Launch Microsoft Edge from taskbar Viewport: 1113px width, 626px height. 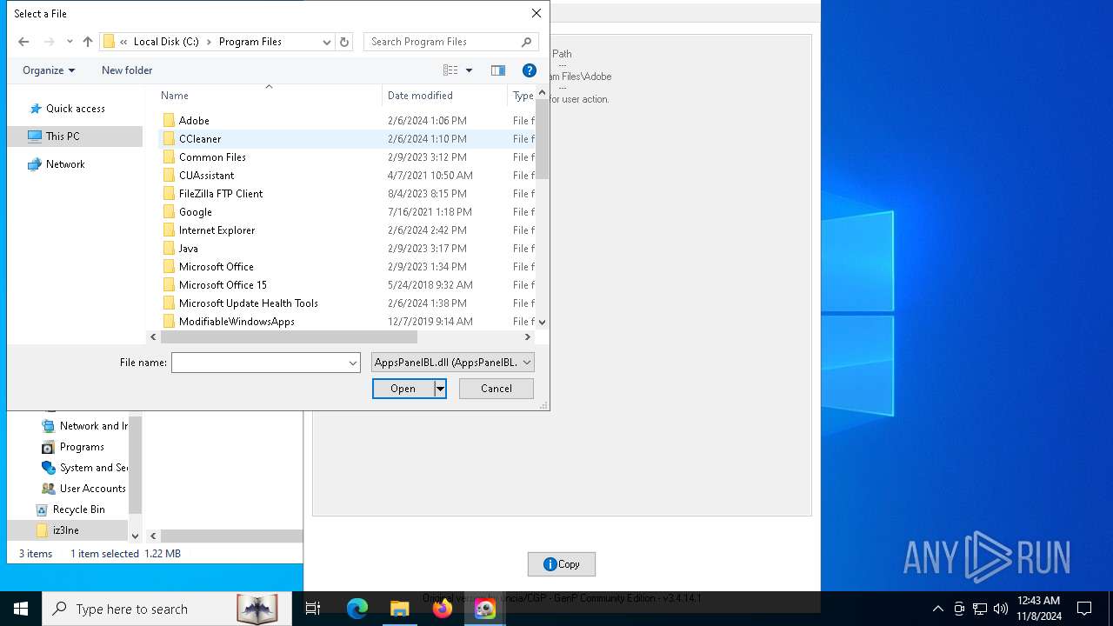pyautogui.click(x=357, y=609)
